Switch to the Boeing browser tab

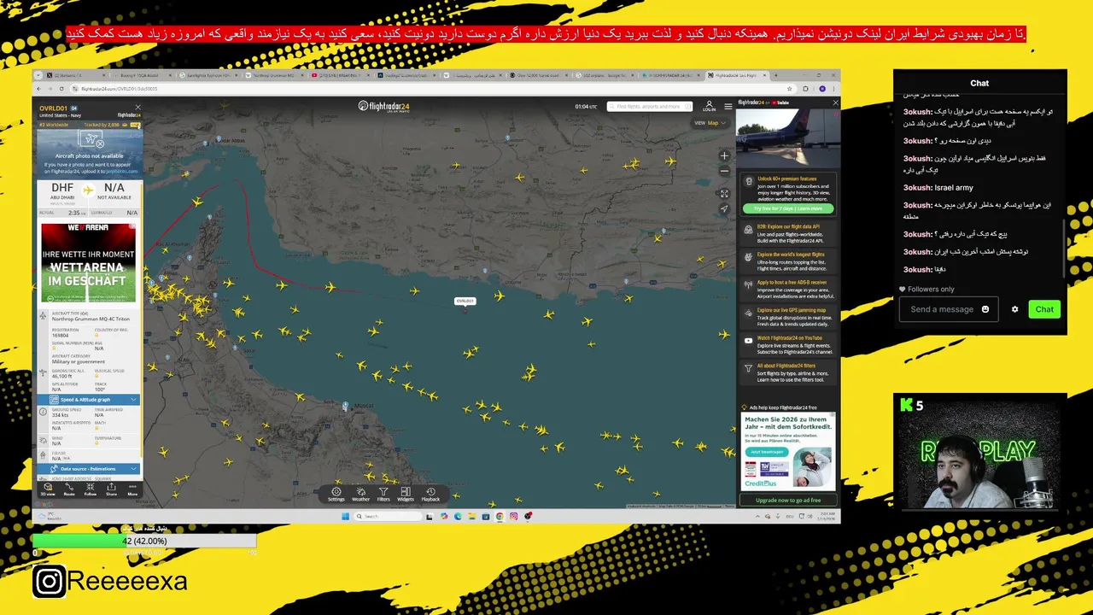point(141,75)
